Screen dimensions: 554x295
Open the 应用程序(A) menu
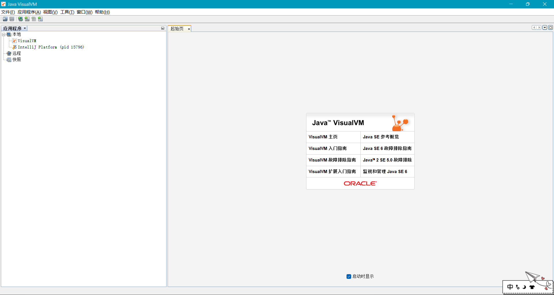click(29, 12)
